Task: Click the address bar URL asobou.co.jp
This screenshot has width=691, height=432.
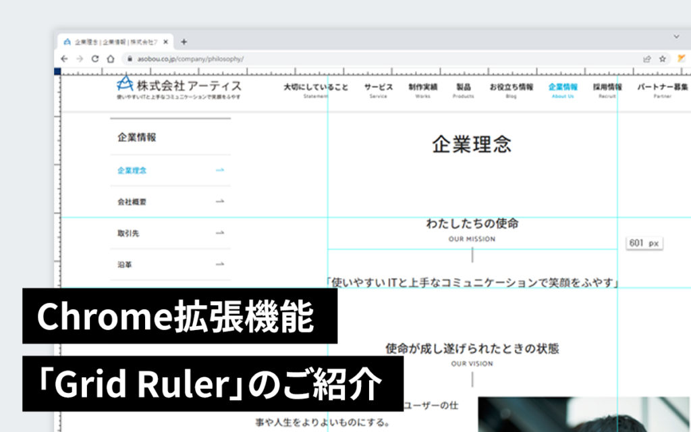Action: click(190, 59)
